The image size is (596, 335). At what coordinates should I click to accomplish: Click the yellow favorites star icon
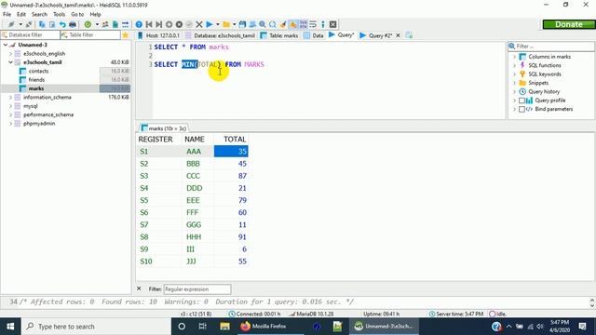point(125,35)
